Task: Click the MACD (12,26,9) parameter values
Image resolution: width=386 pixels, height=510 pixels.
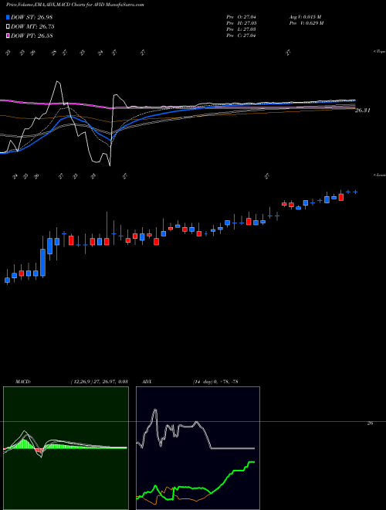Action: pyautogui.click(x=99, y=382)
